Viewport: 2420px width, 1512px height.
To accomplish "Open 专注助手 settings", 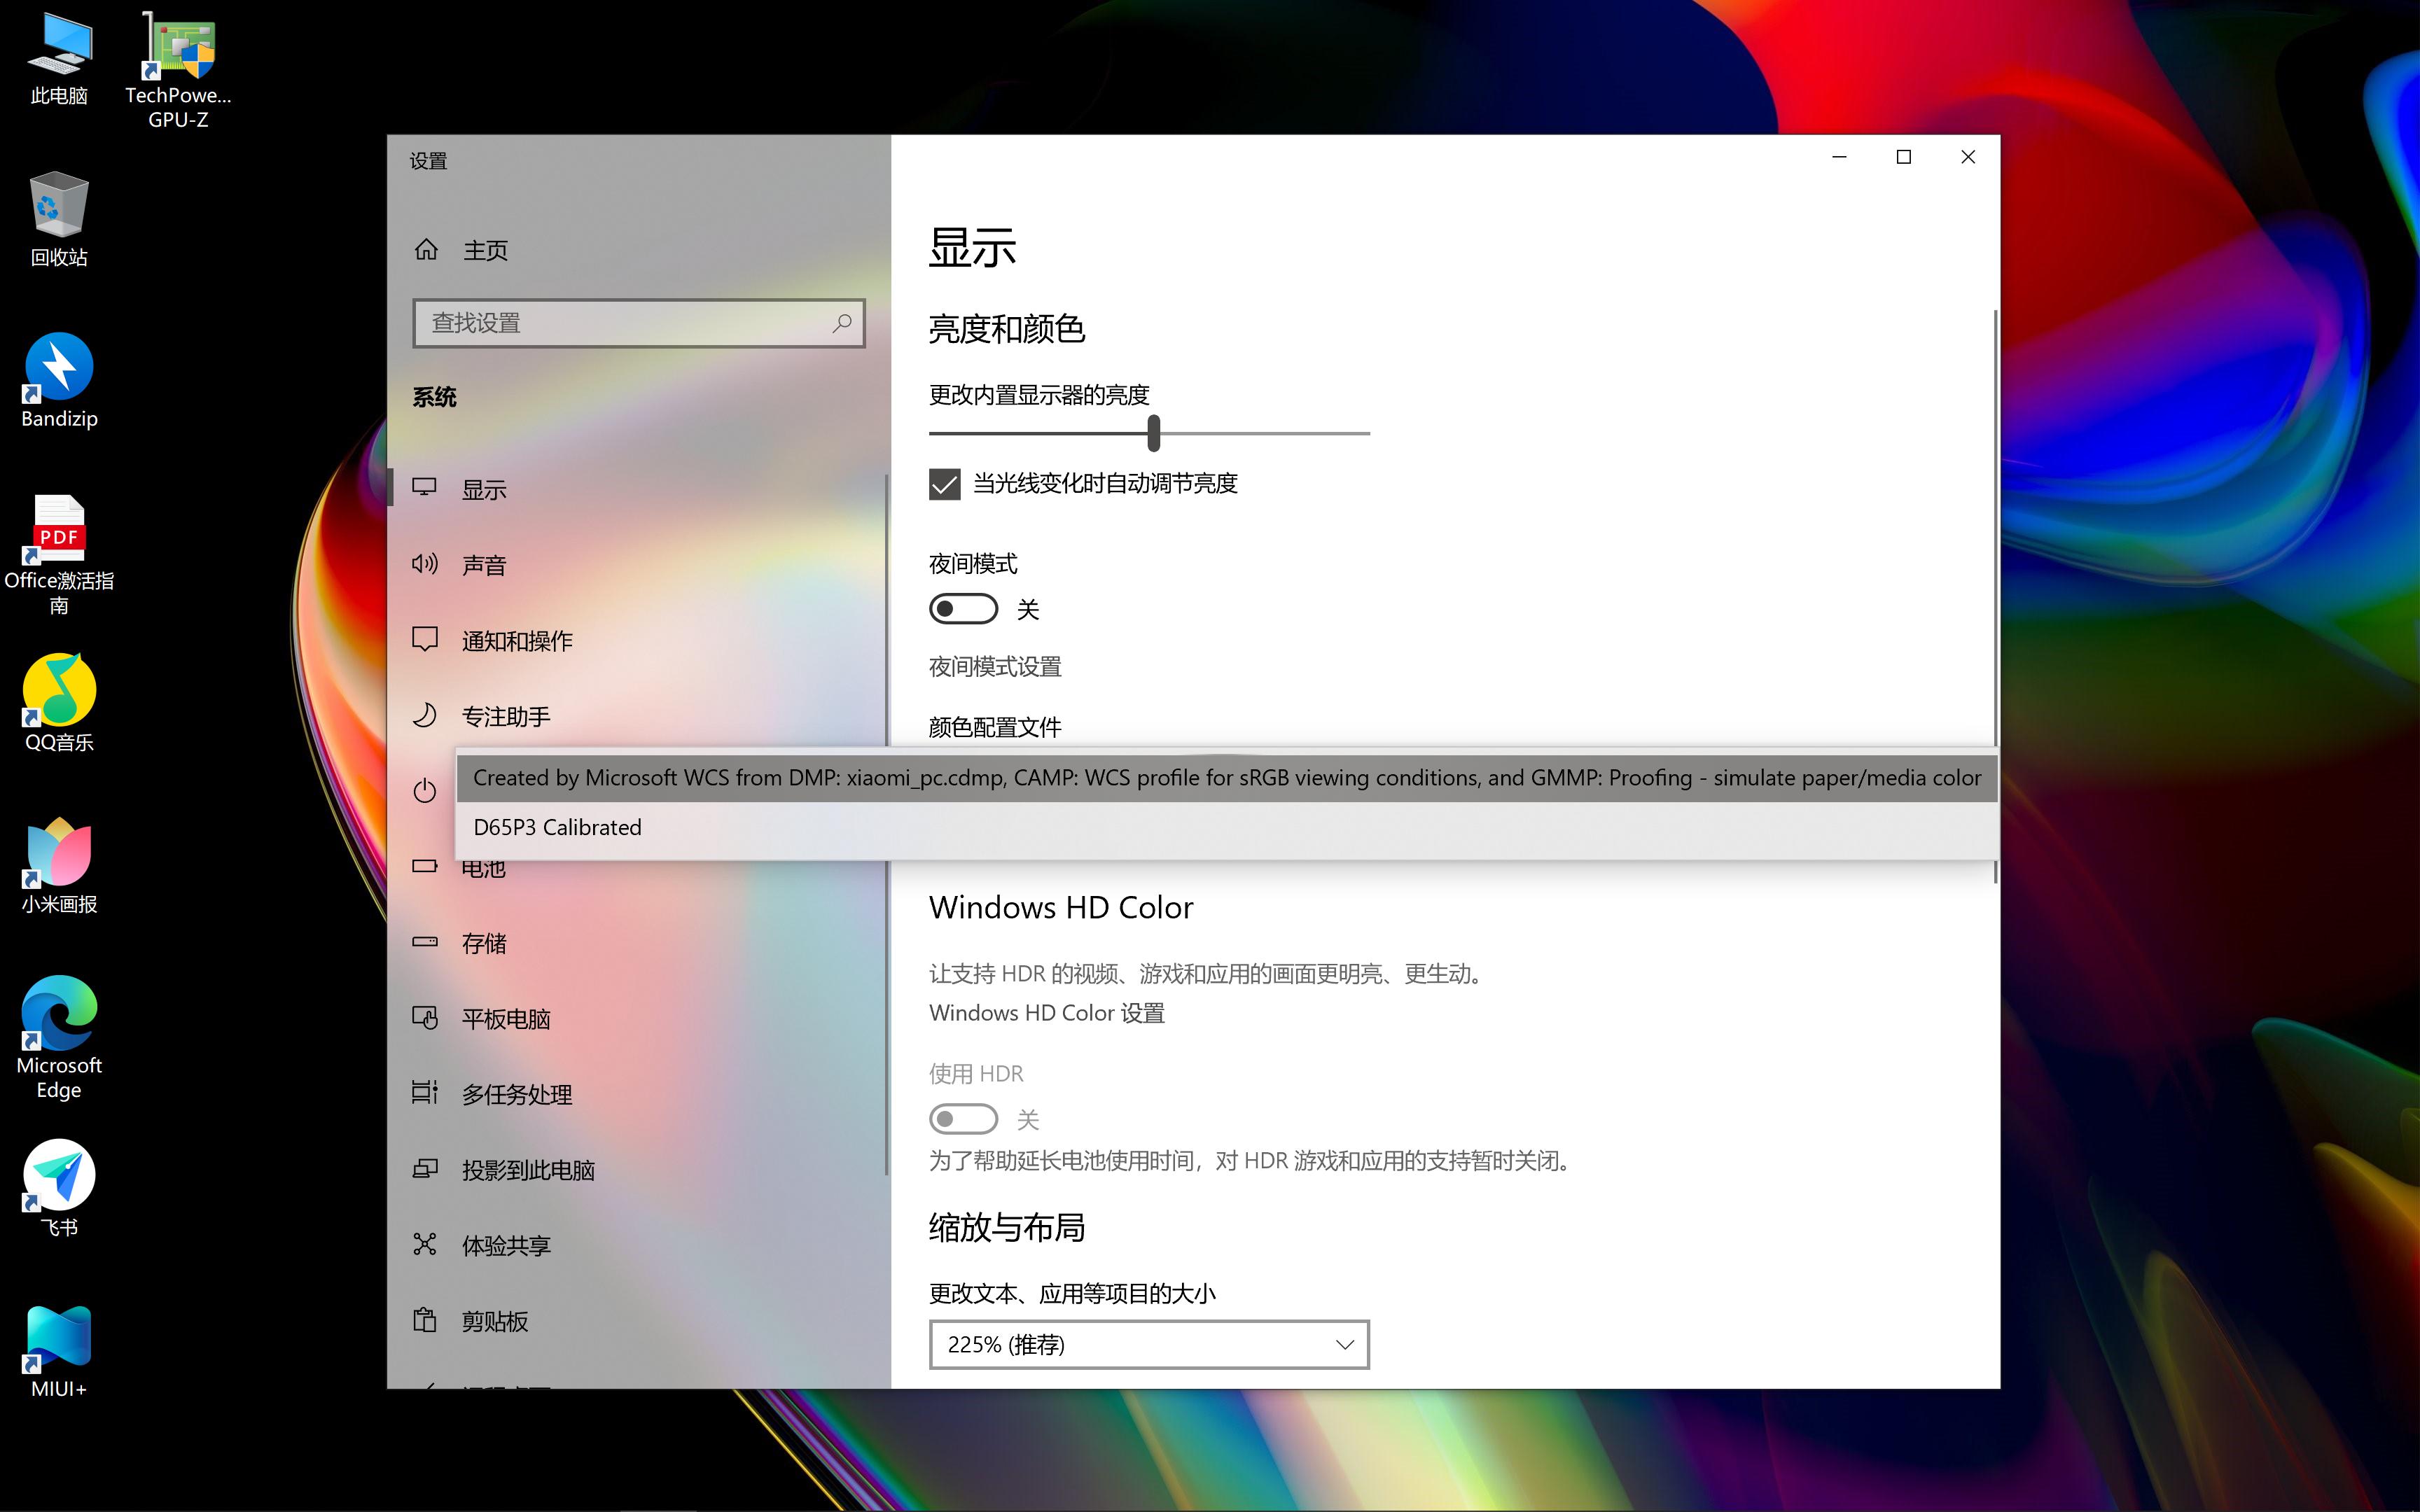I will [506, 716].
